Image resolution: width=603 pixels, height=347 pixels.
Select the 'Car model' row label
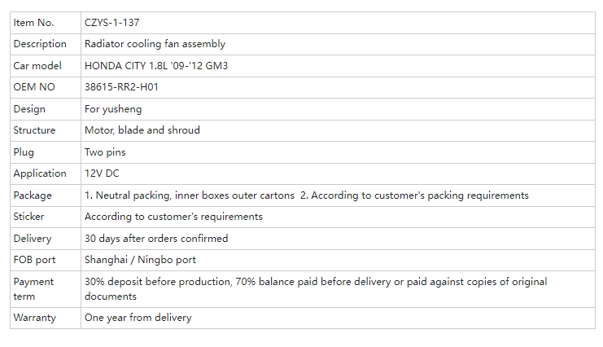pos(37,65)
